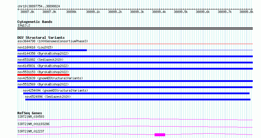Click the blue nsv4254094 variant bar
This screenshot has width=261, height=138.
[x=136, y=93]
